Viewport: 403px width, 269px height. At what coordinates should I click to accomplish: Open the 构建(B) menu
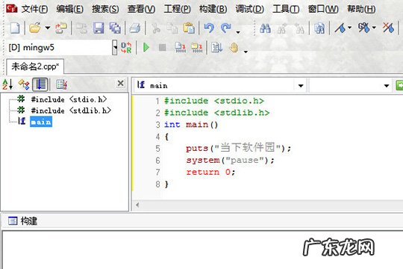click(x=213, y=9)
